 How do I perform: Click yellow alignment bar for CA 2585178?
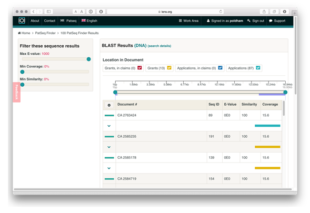(267, 168)
